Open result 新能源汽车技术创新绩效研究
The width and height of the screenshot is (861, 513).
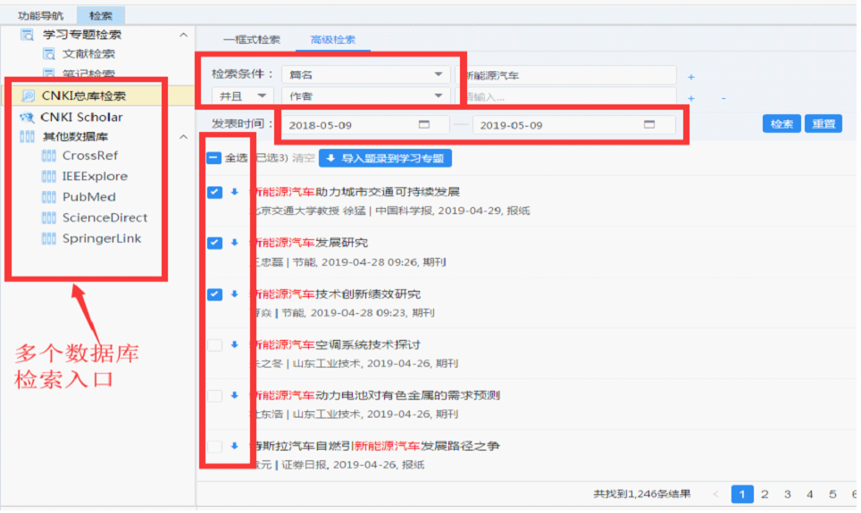(336, 294)
